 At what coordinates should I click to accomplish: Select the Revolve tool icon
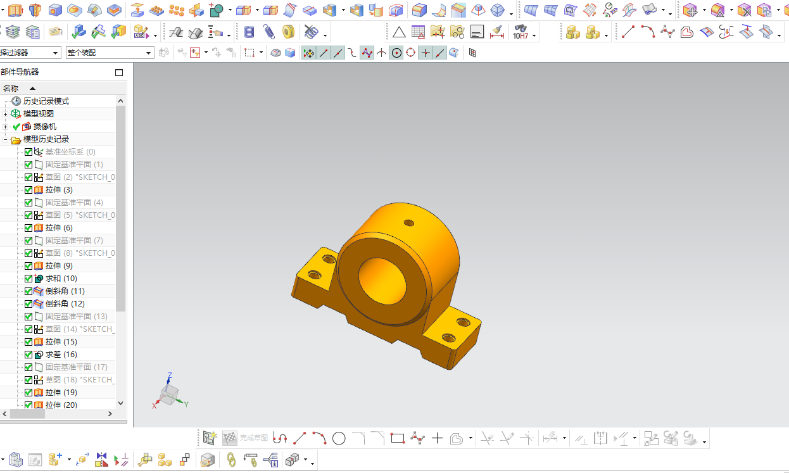coord(34,9)
